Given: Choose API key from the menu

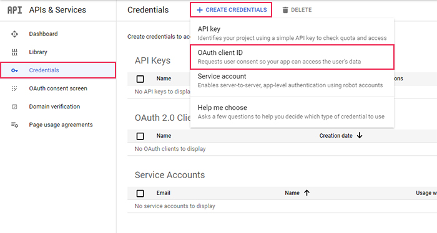Looking at the screenshot, I should click(292, 33).
